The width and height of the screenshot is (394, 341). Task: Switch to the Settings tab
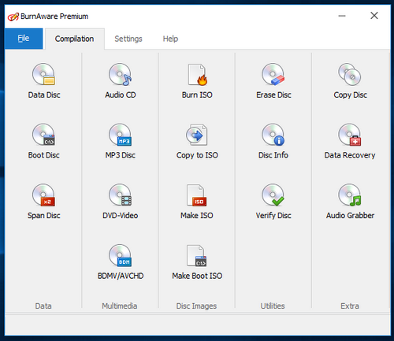(128, 39)
